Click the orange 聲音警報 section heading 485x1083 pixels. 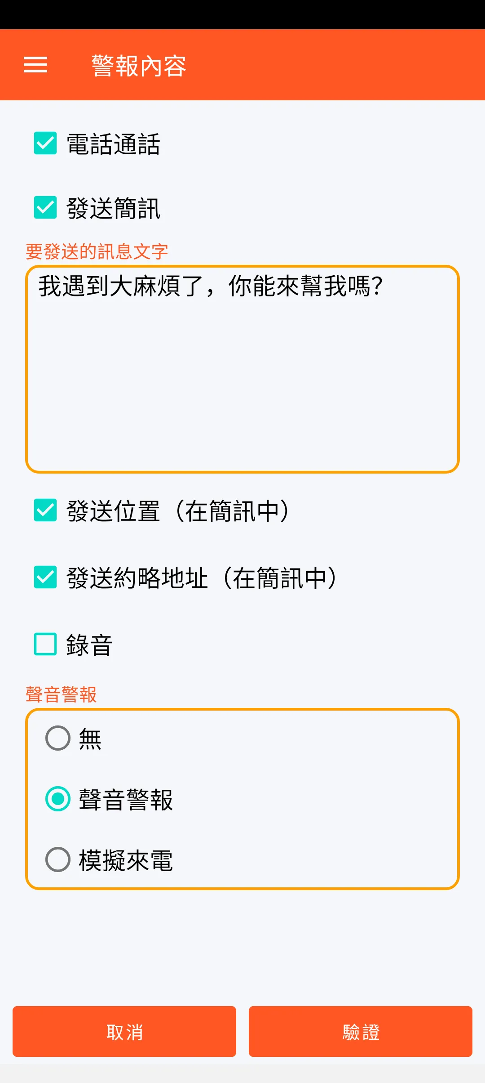[x=61, y=695]
